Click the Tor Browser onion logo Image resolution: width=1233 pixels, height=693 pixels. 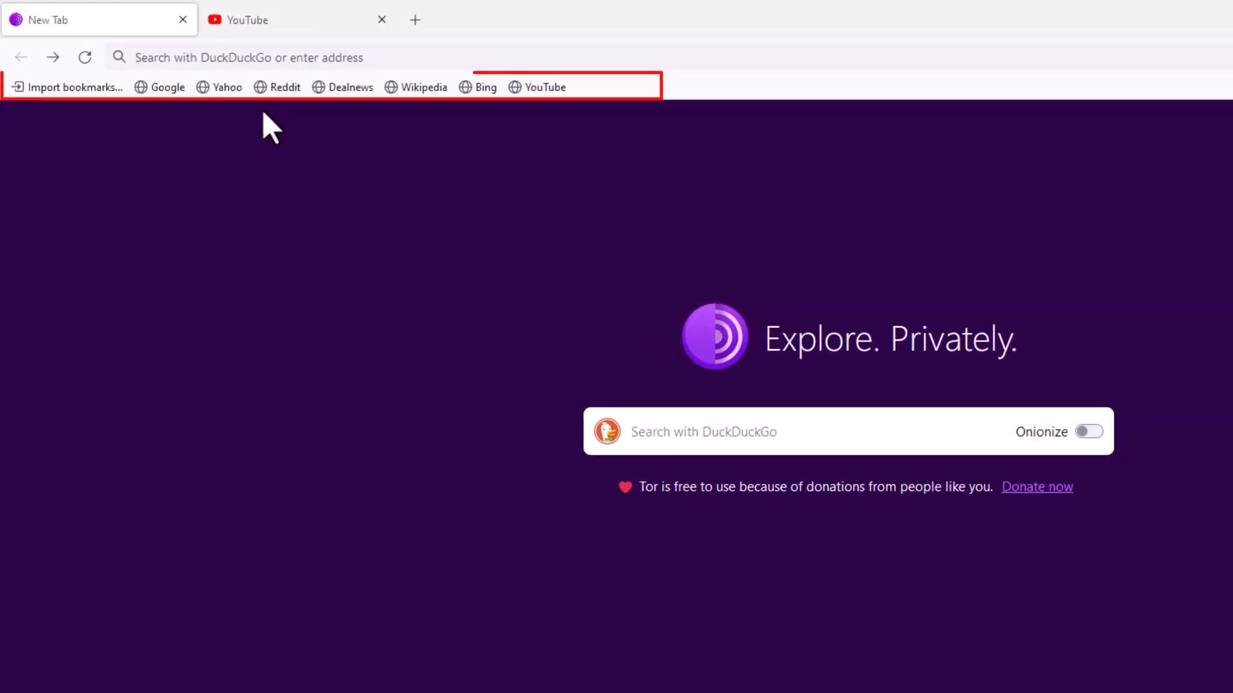tap(715, 336)
